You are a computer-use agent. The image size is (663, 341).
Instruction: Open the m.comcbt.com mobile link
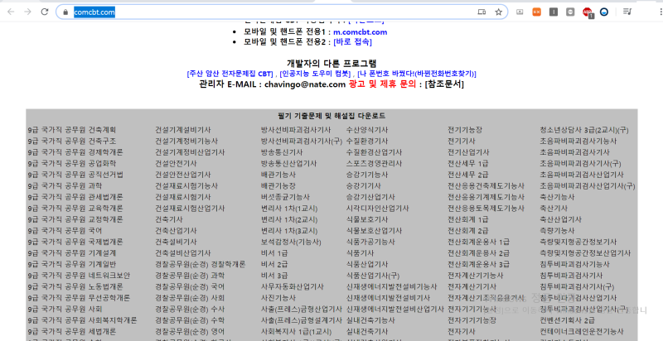[360, 32]
